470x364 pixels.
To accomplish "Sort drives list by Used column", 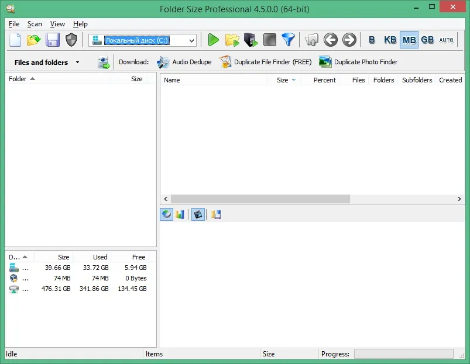I will pos(92,257).
